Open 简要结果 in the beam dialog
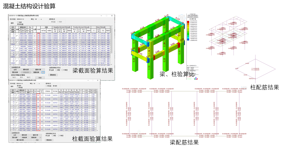This screenshot has height=146, width=281. (x=36, y=72)
